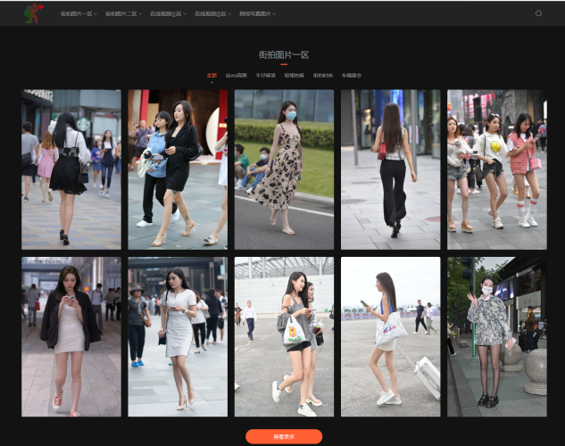Select the 牛仔裤装 category tab
Screen dimensions: 565x446
click(x=267, y=76)
